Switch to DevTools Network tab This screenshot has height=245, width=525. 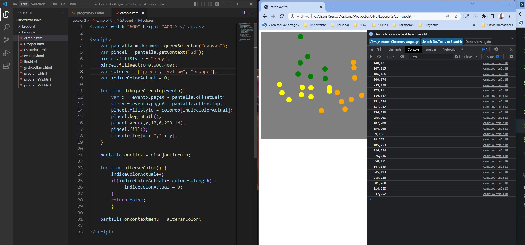[449, 49]
